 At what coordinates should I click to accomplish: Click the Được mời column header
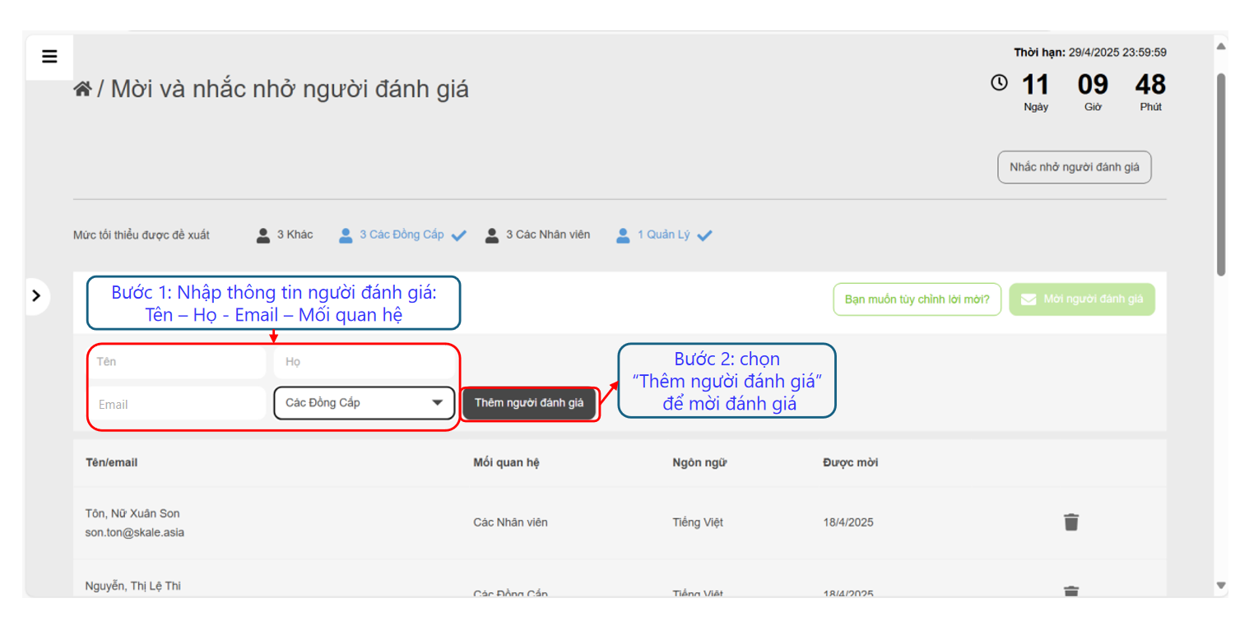pyautogui.click(x=850, y=462)
